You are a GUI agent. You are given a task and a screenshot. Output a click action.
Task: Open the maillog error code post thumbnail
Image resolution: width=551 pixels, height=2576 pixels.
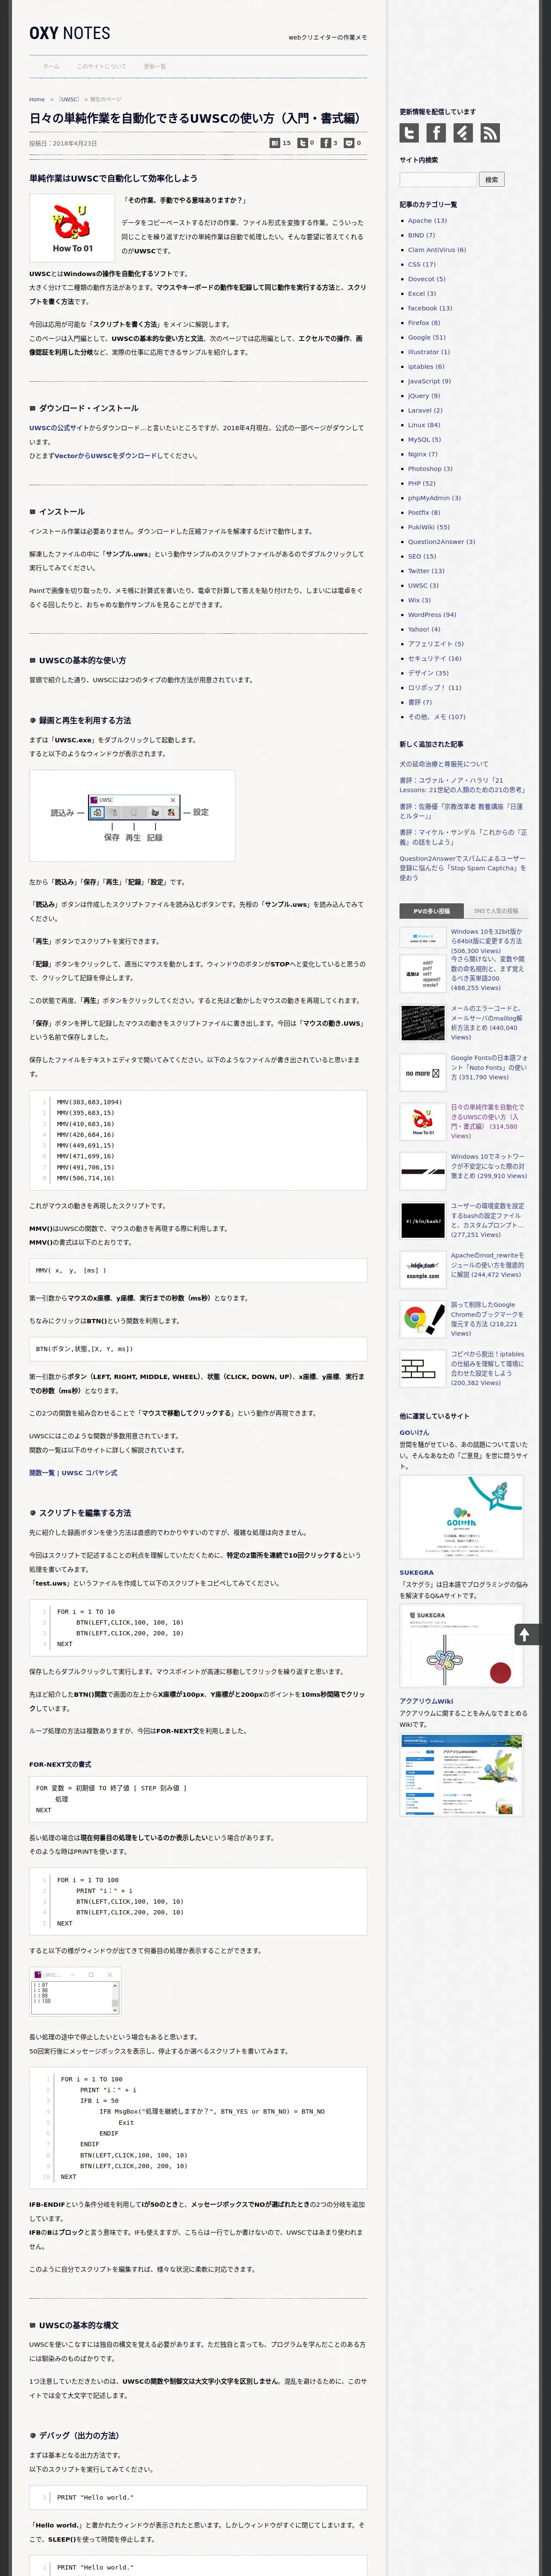click(x=423, y=1023)
